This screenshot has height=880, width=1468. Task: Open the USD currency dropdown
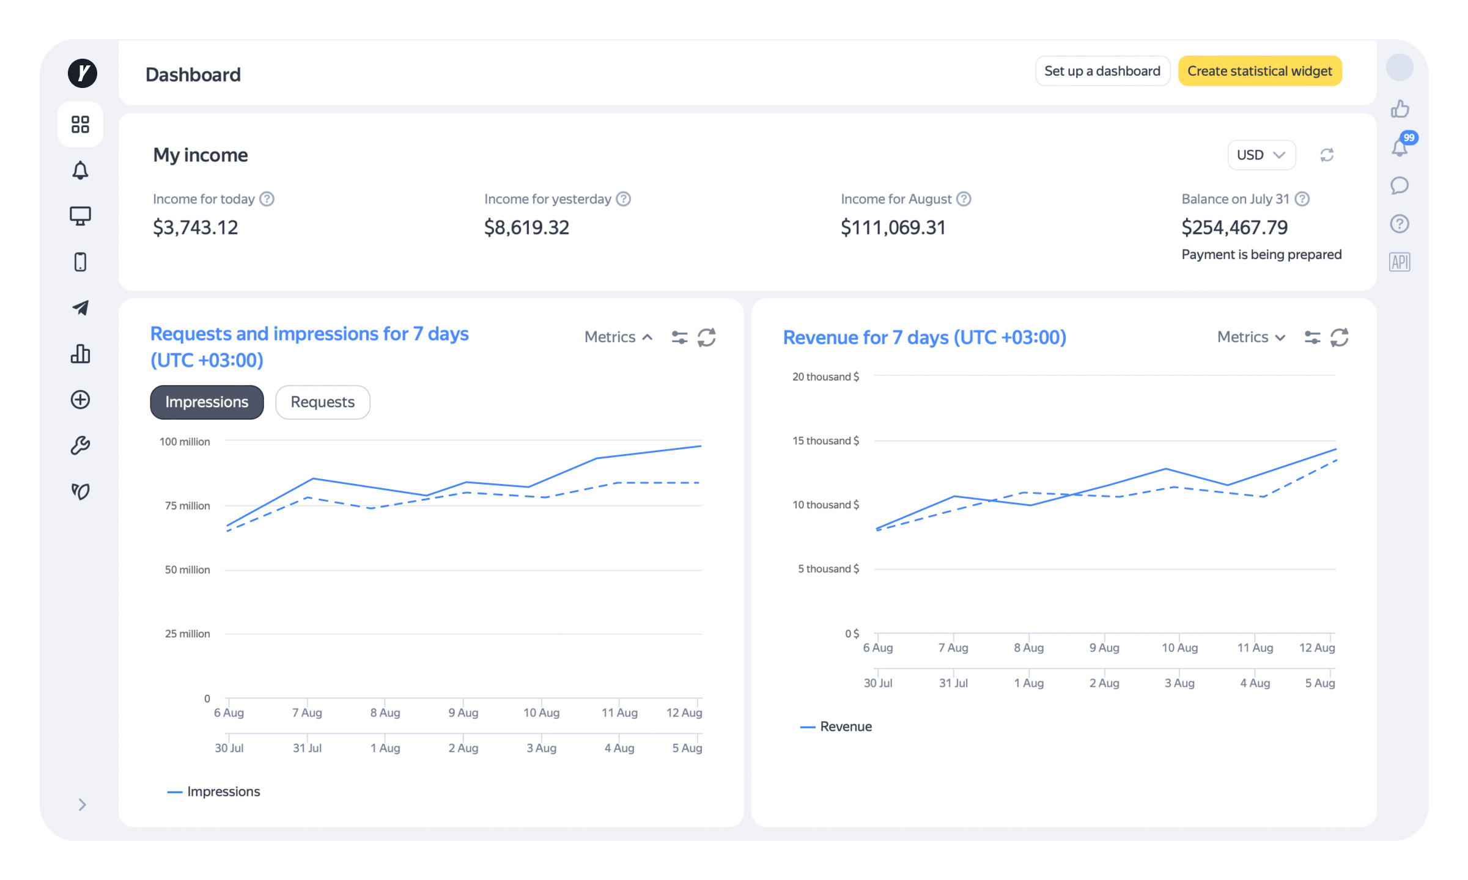pyautogui.click(x=1261, y=155)
